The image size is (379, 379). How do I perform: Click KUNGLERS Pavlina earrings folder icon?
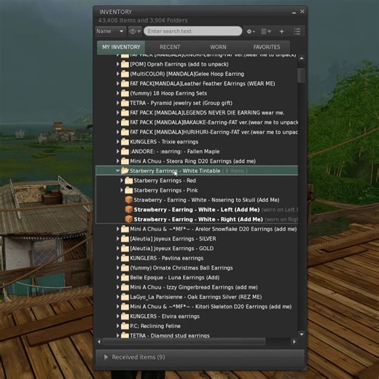point(125,258)
